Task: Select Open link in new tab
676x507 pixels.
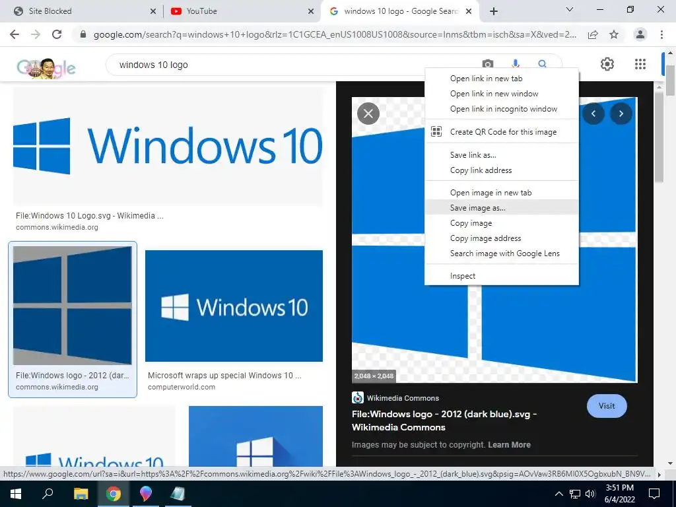Action: (x=502, y=79)
